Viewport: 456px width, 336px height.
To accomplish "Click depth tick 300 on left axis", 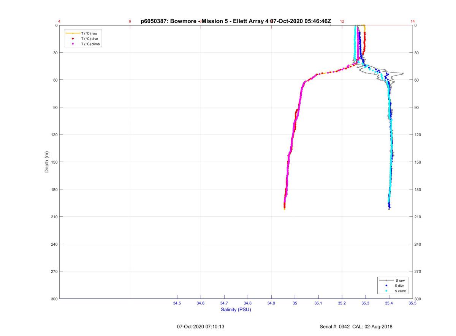I will [54, 299].
